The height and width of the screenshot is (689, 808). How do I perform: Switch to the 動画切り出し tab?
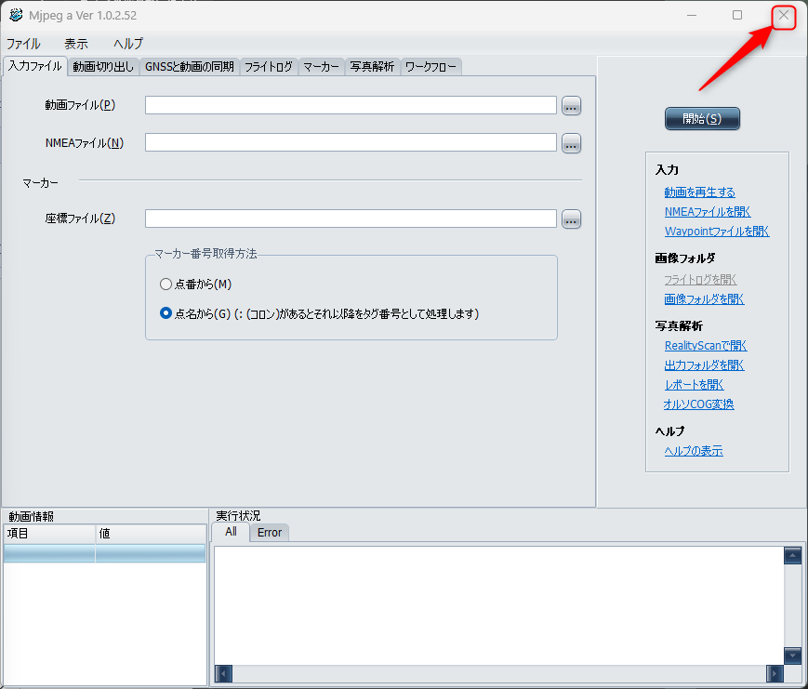pyautogui.click(x=103, y=67)
